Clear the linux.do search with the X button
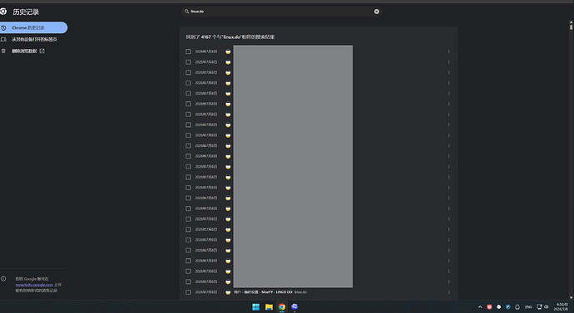 click(376, 12)
